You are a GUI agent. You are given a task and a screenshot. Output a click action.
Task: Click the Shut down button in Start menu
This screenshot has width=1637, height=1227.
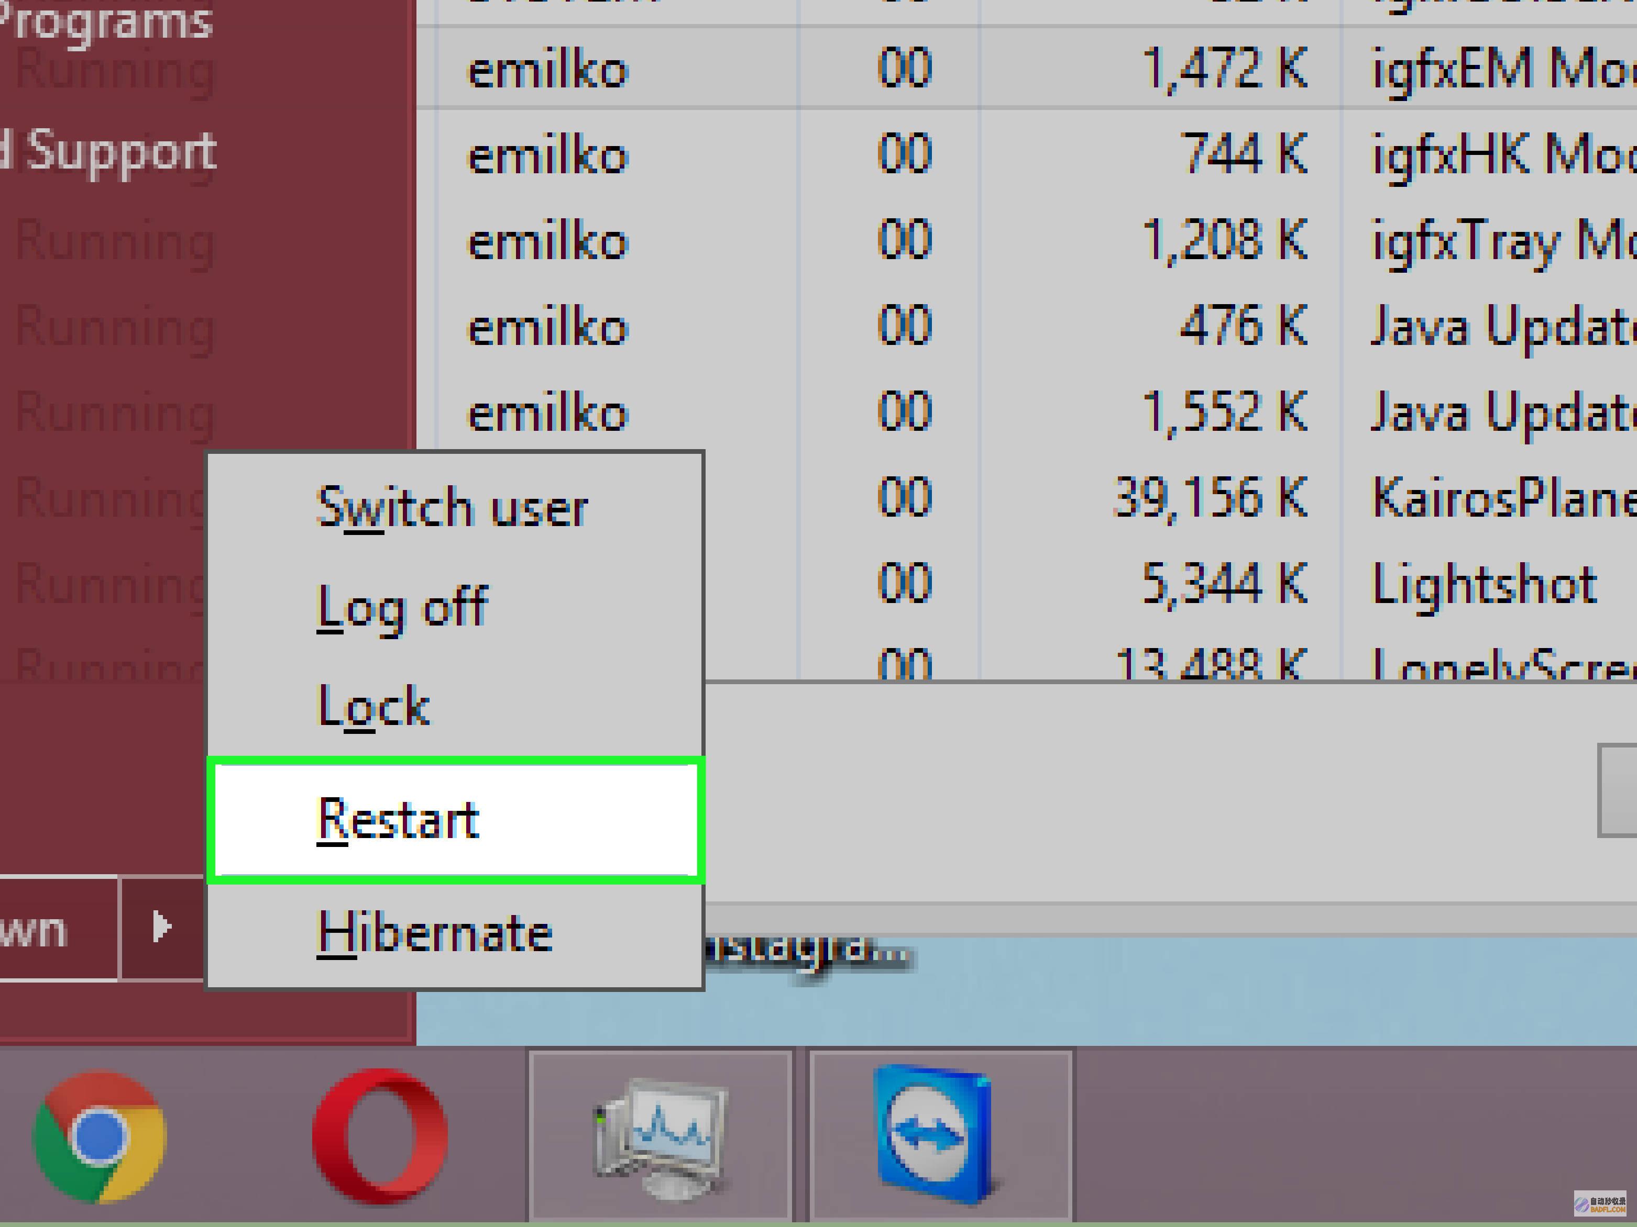pyautogui.click(x=58, y=928)
